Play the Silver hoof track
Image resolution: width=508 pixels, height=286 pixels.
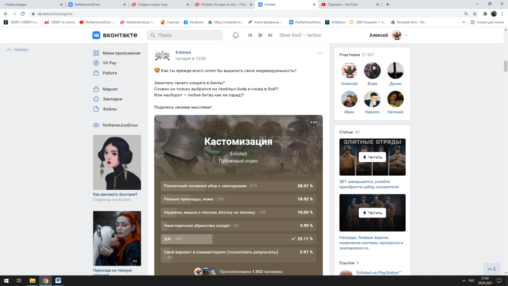tap(261, 35)
